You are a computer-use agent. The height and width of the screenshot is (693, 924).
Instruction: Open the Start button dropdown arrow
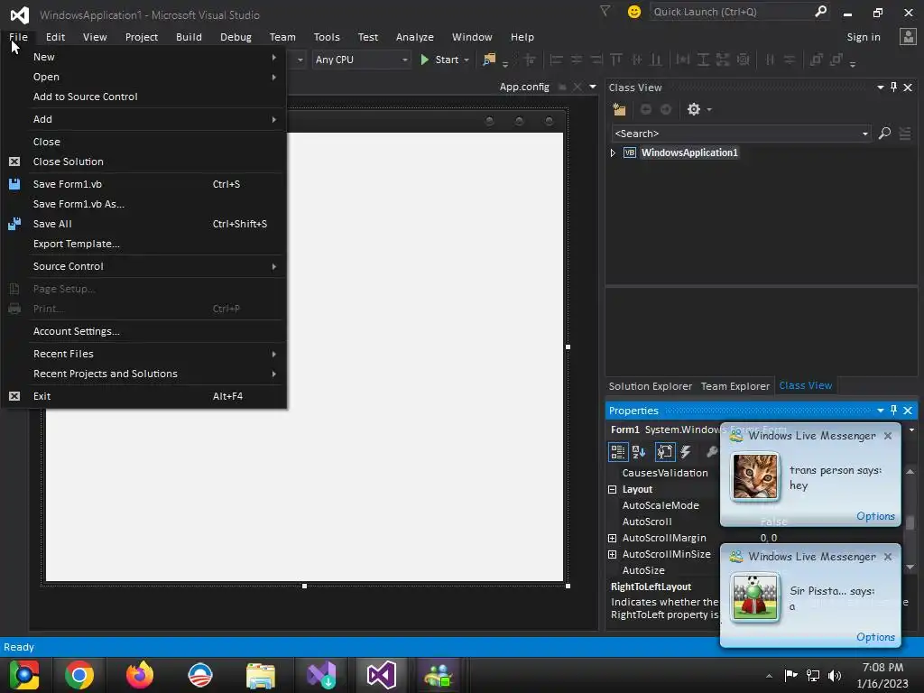pos(467,60)
